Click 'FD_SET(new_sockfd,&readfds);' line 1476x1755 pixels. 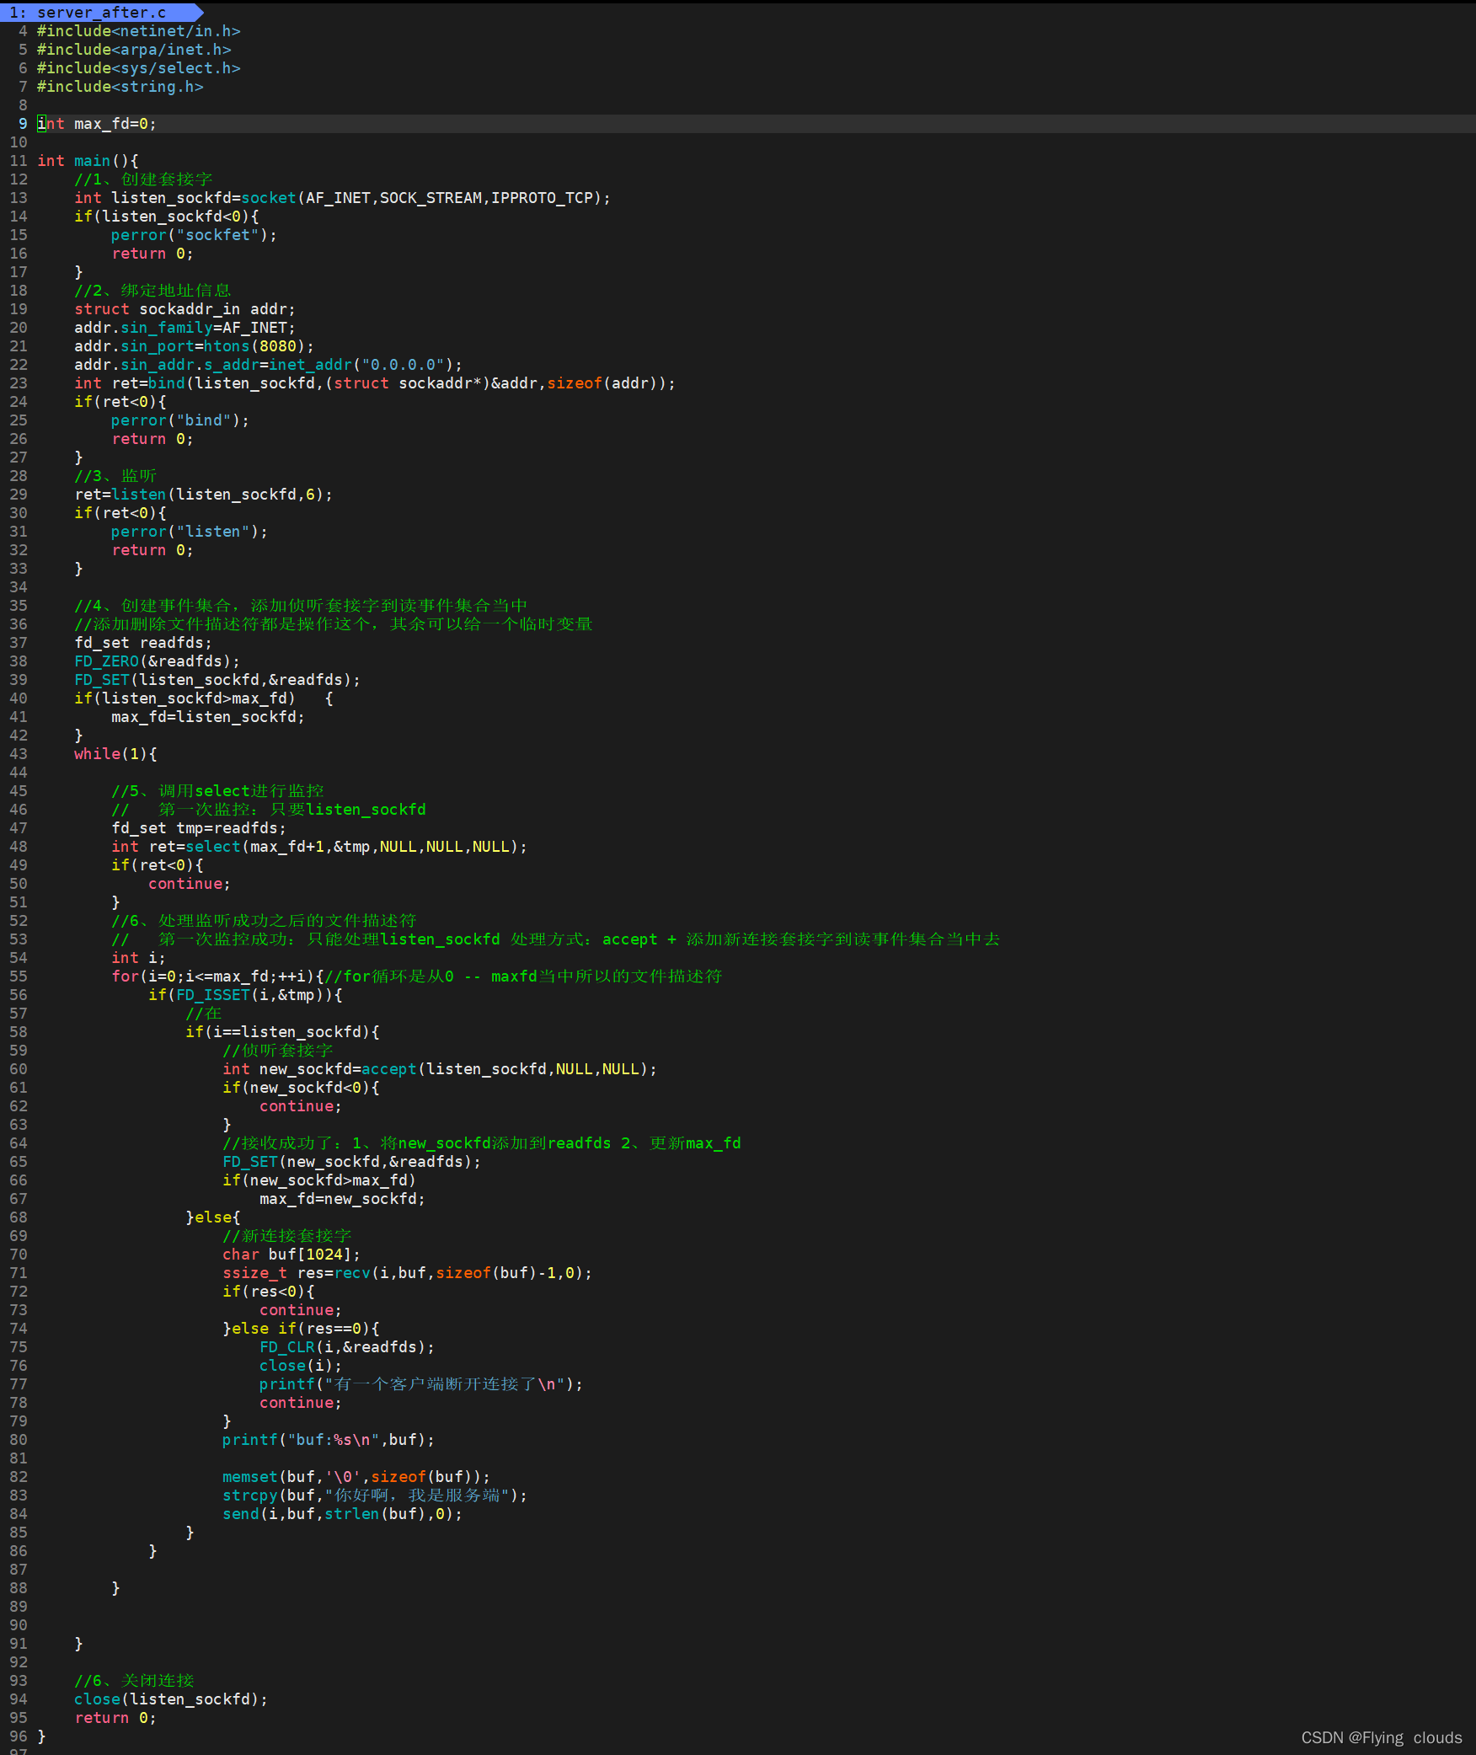click(x=351, y=1162)
